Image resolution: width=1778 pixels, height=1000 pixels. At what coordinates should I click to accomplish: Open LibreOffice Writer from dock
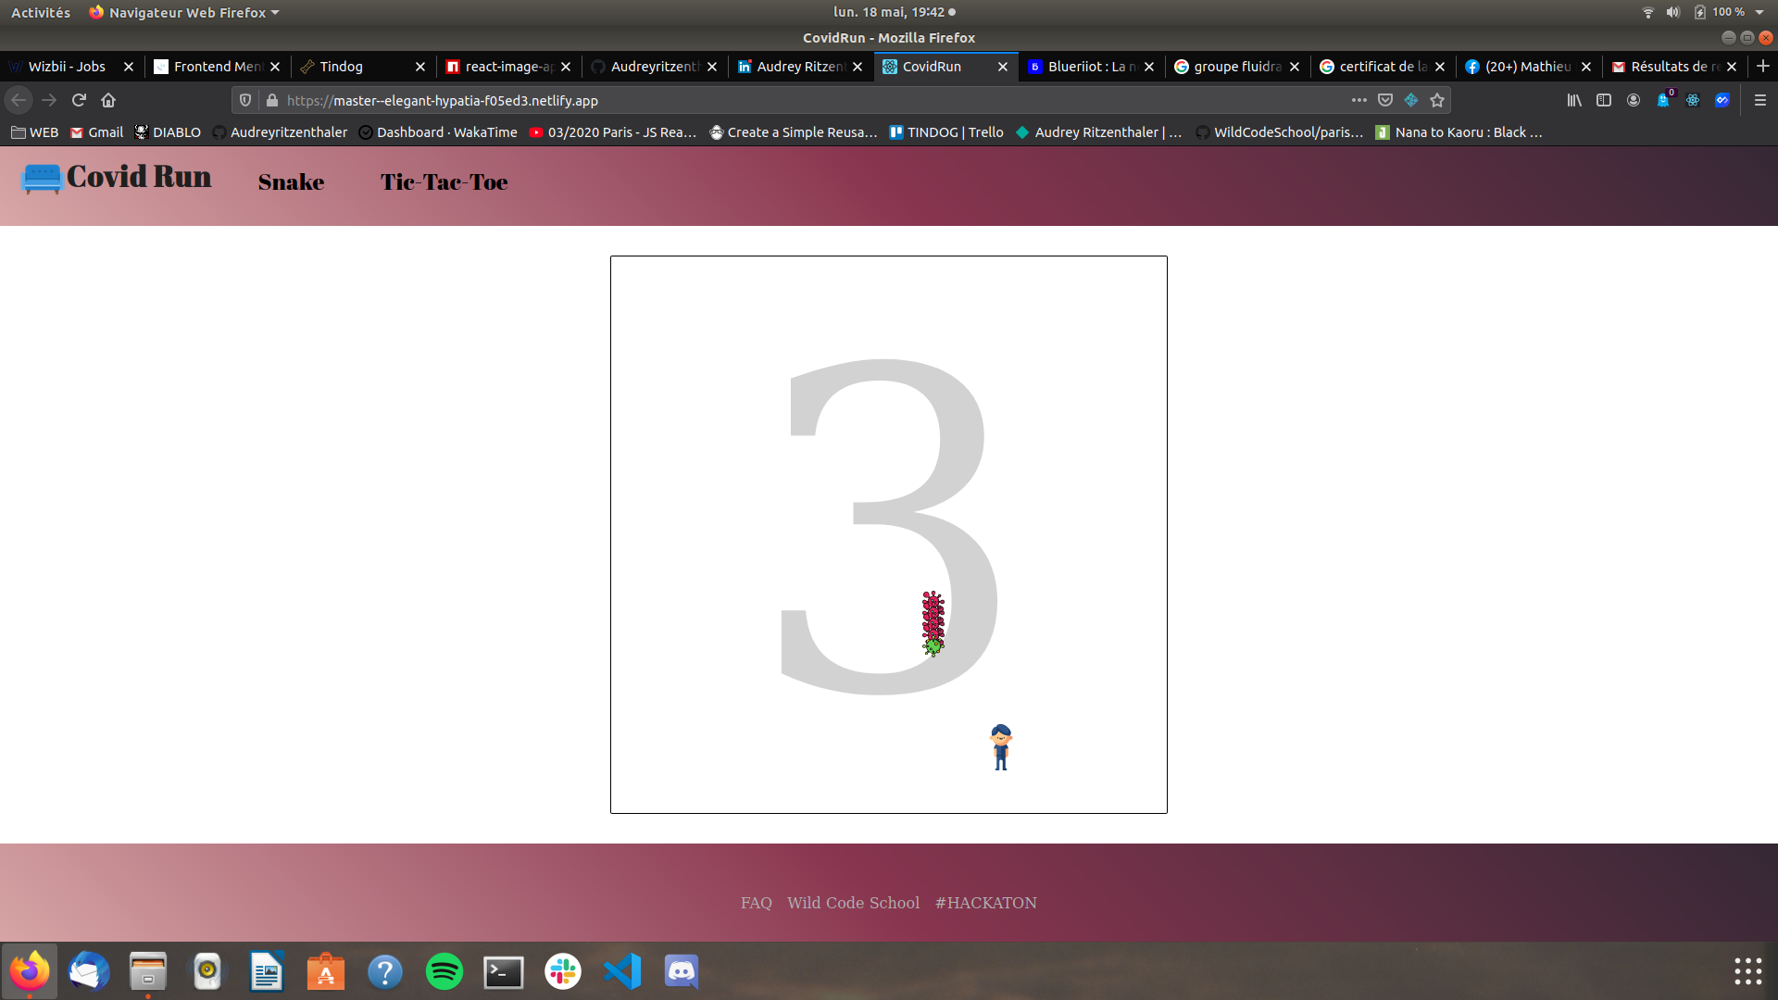[x=267, y=971]
